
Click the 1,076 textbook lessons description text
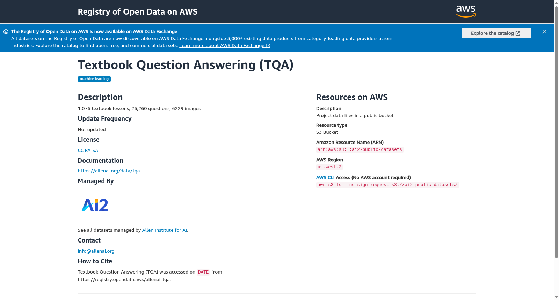139,109
